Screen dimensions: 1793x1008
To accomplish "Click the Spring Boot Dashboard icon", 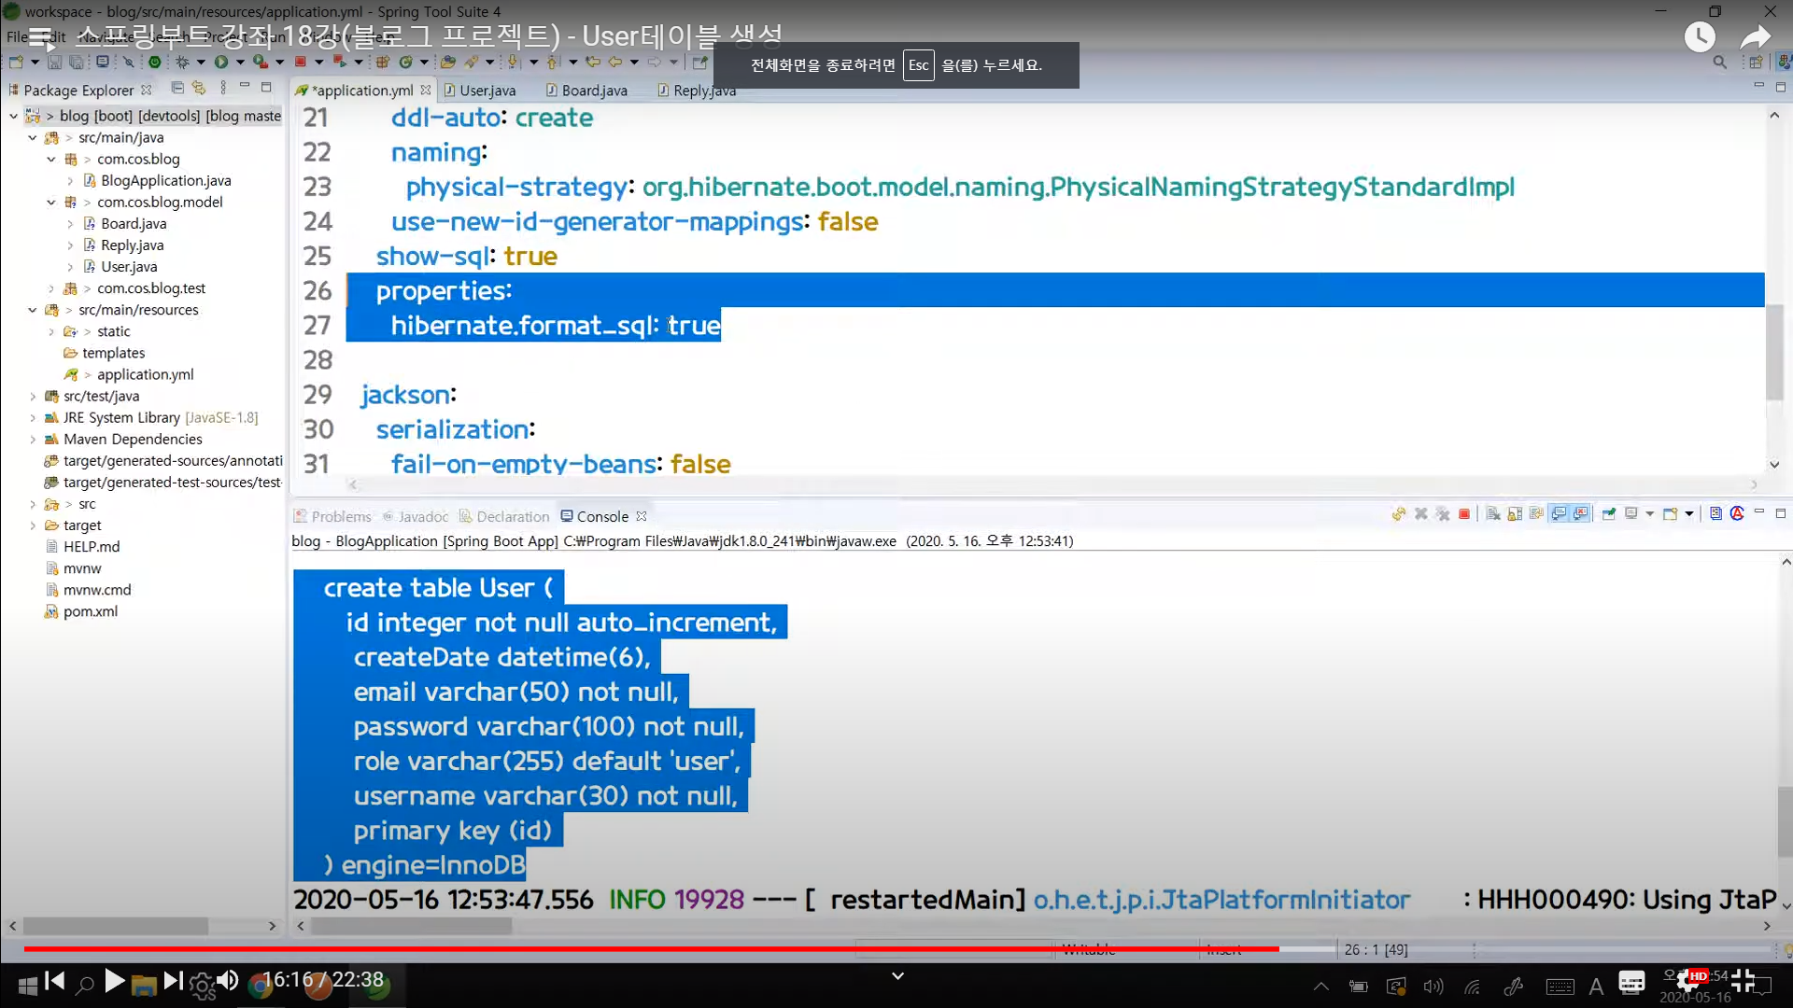I will point(155,63).
